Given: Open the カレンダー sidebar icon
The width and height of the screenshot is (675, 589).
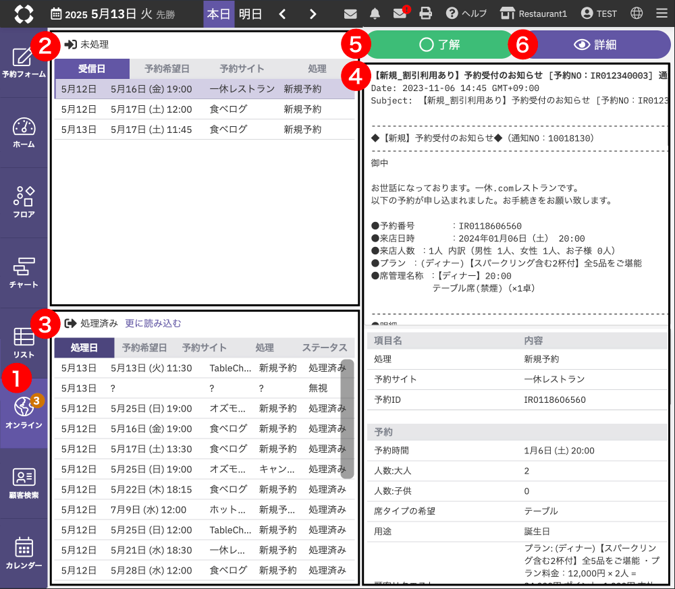Looking at the screenshot, I should coord(23,553).
